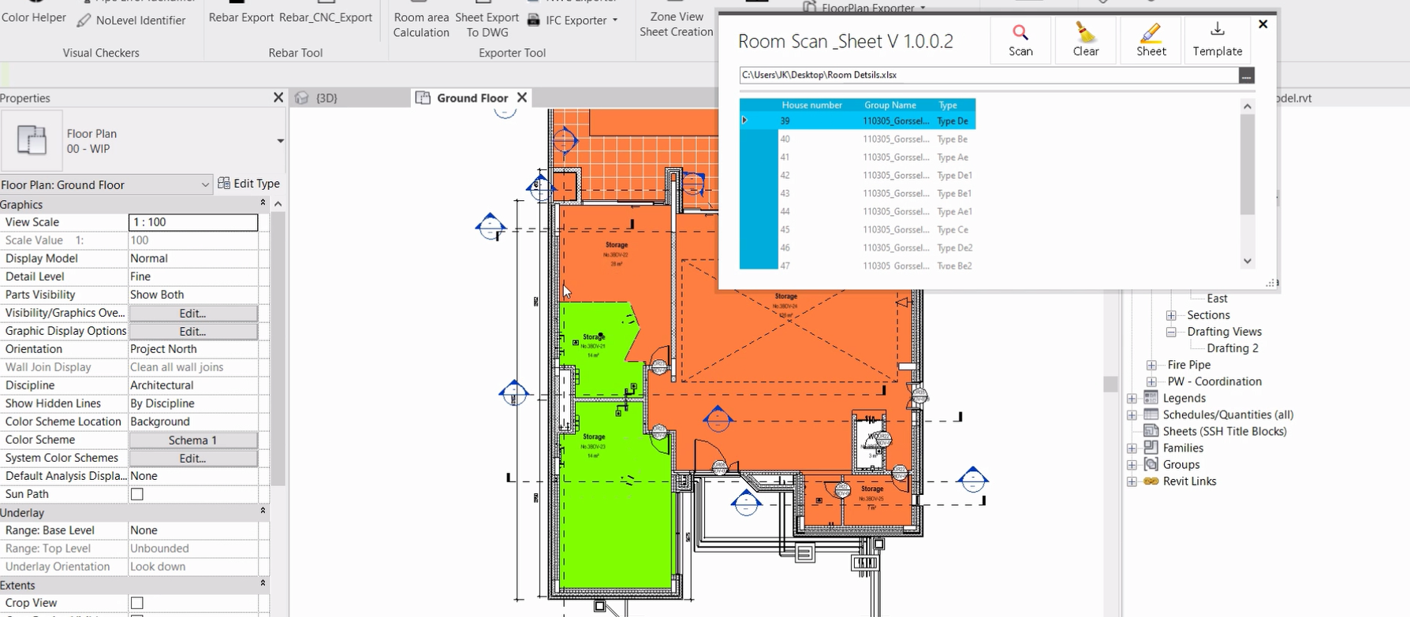Screen dimensions: 1410x617
Task: Expand the Families node
Action: (1132, 448)
